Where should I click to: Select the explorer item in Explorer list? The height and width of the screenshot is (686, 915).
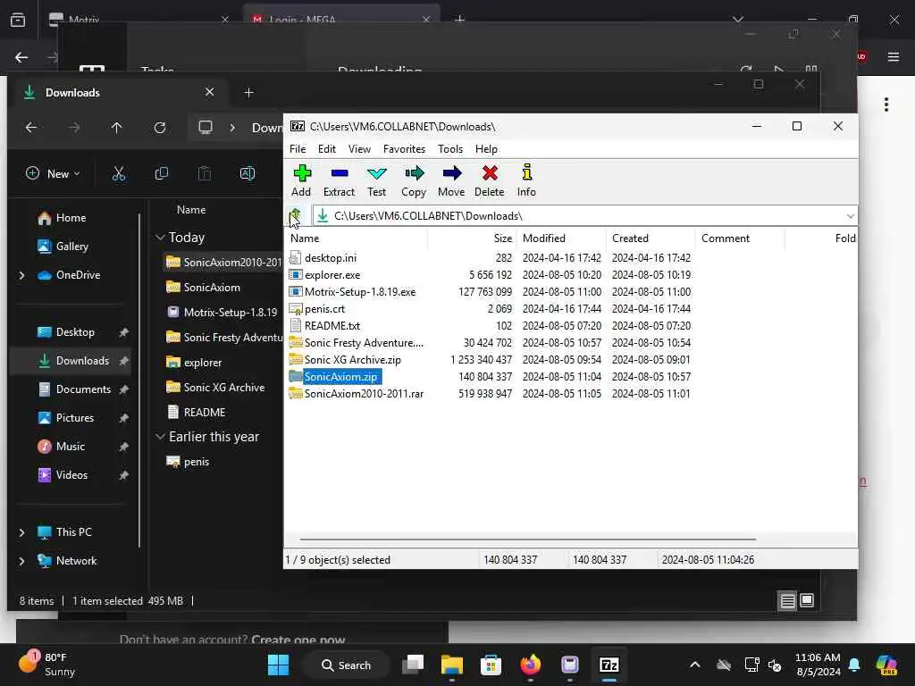coord(202,363)
